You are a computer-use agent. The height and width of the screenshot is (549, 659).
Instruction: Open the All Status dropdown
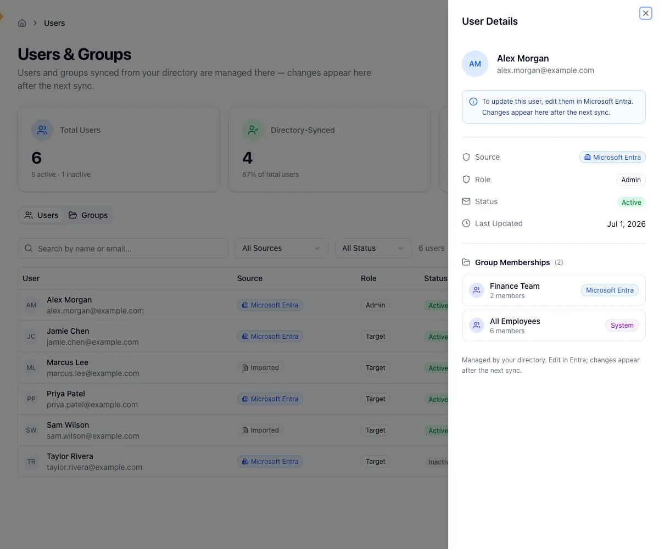pyautogui.click(x=373, y=248)
